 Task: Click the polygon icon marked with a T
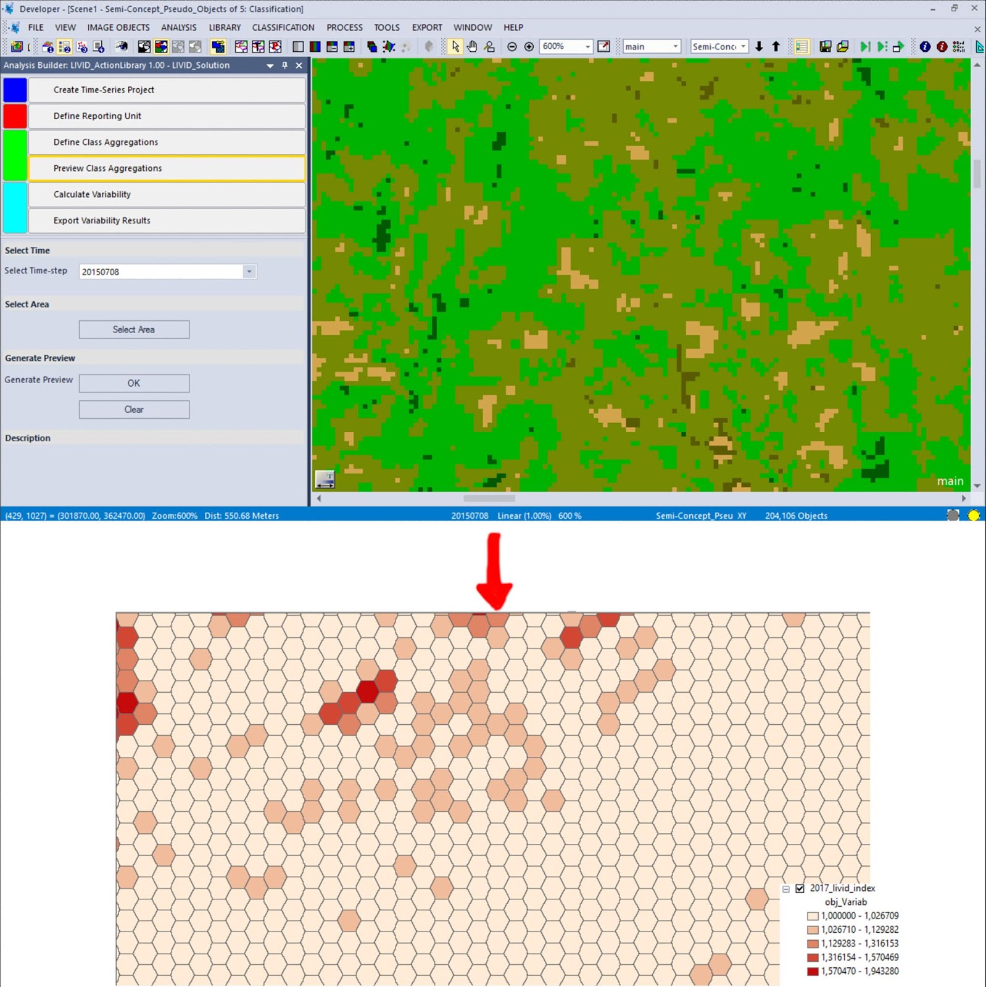click(258, 47)
